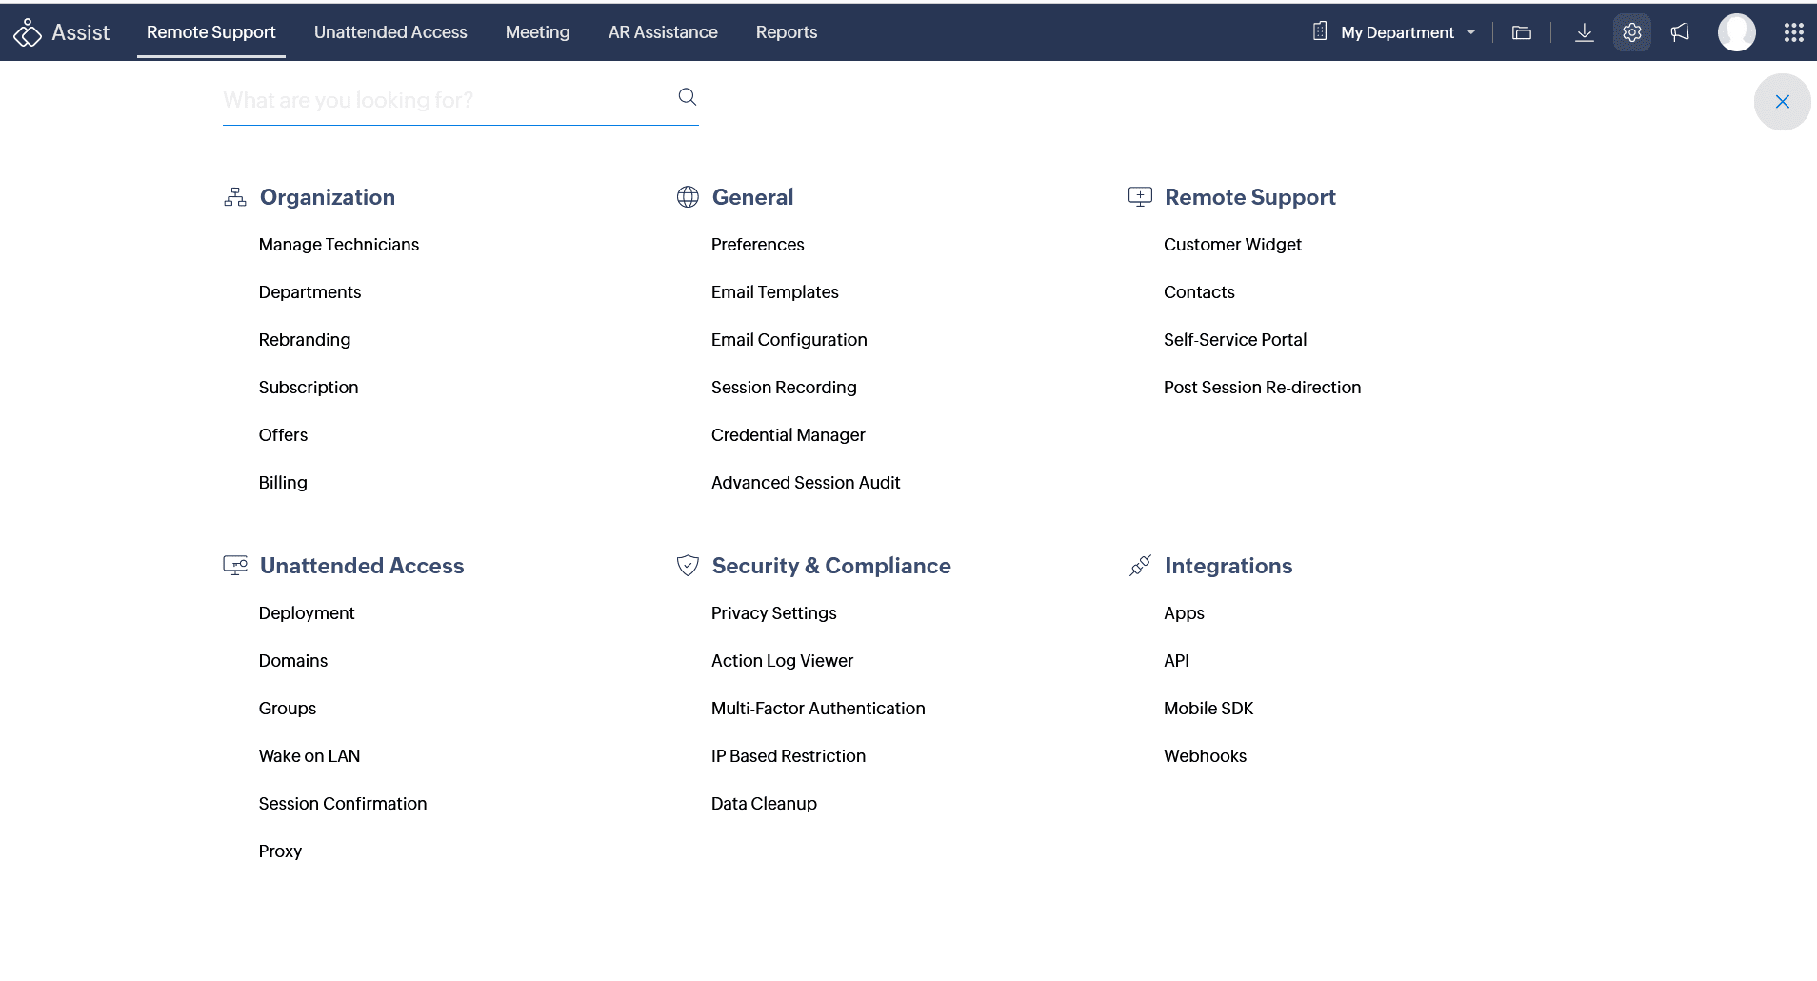Focus the settings search input field

(x=443, y=100)
